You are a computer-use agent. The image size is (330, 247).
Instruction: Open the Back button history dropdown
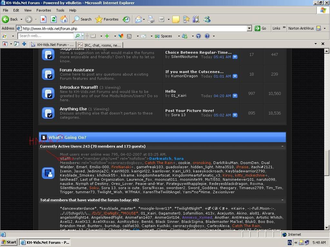pyautogui.click(x=21, y=19)
